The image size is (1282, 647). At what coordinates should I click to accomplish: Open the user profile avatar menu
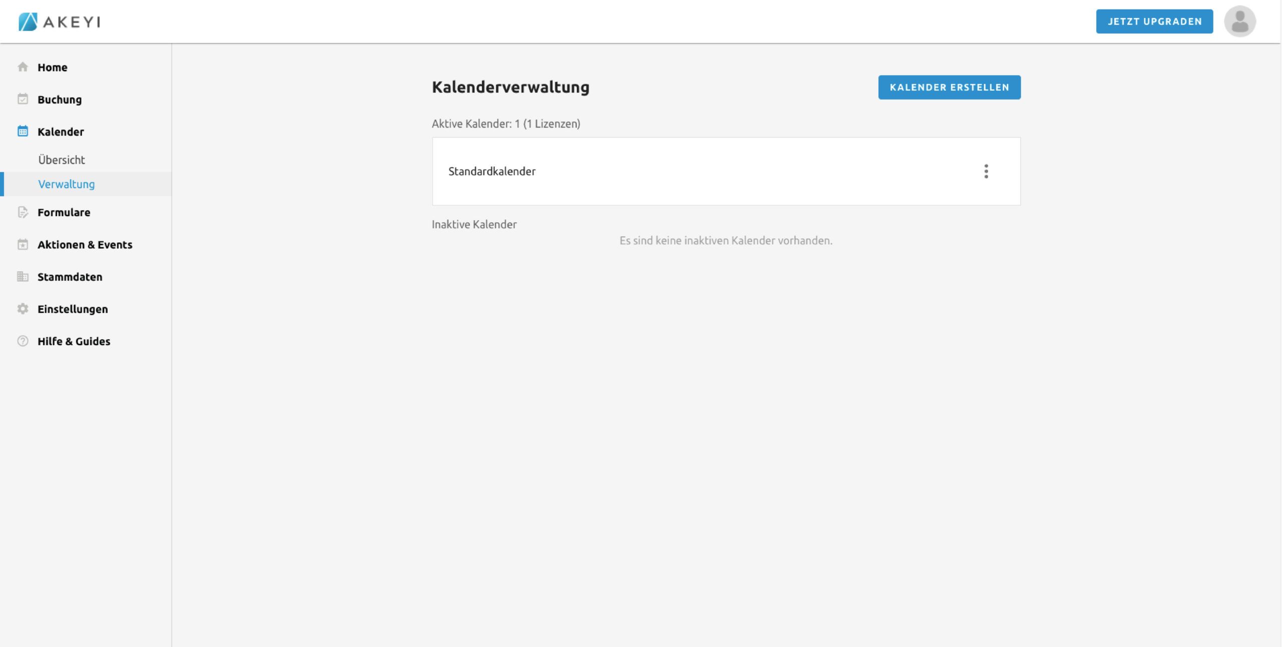pyautogui.click(x=1239, y=22)
